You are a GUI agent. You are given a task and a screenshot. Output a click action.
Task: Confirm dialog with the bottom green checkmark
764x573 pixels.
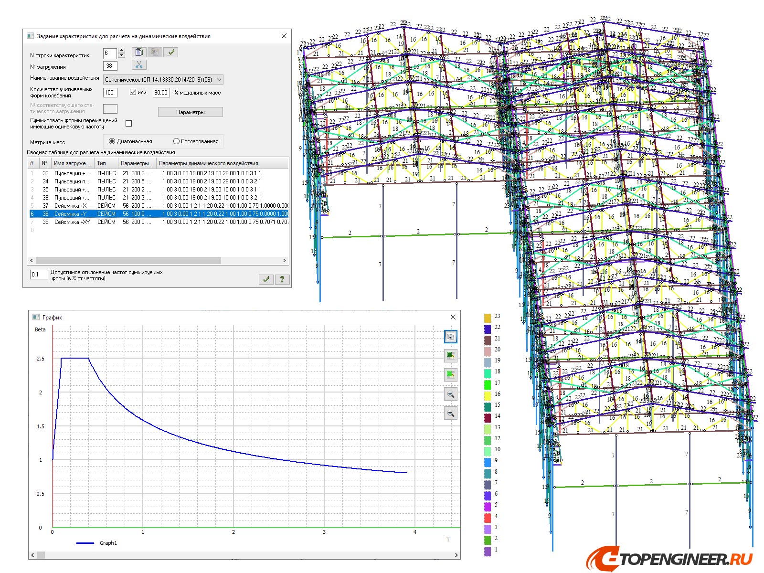coord(266,279)
